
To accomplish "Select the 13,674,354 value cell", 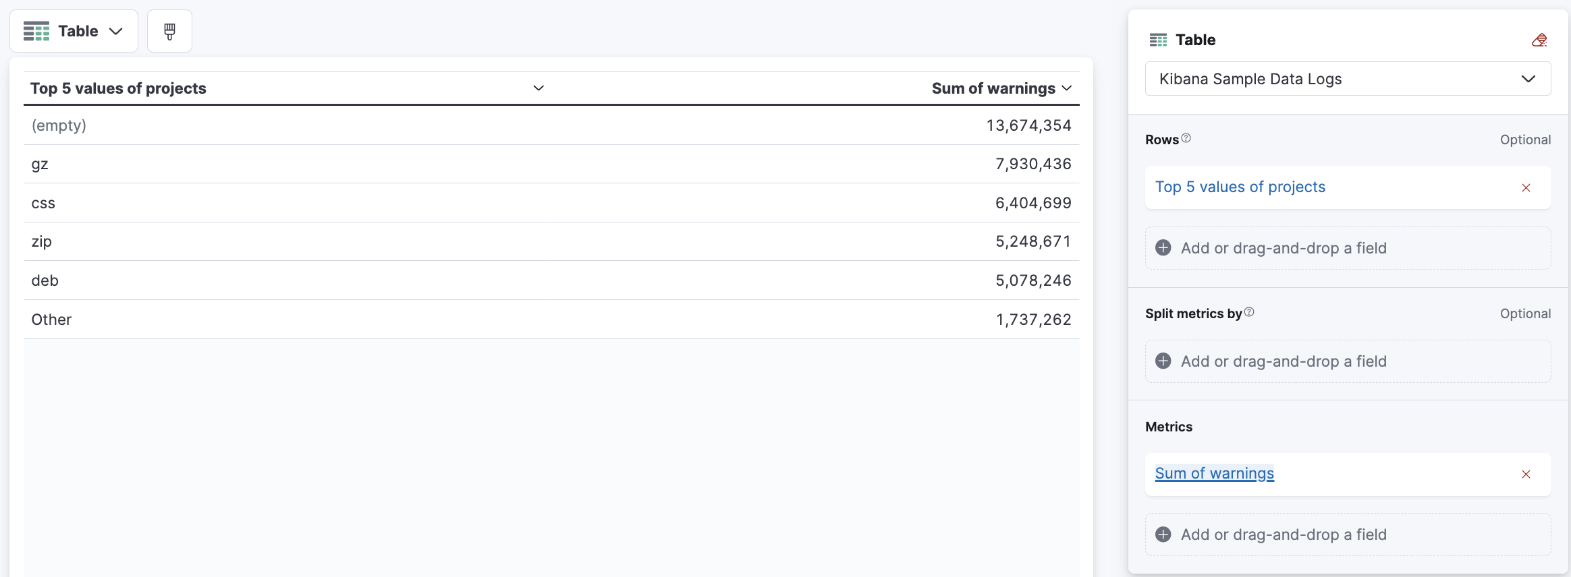I will pos(1028,125).
